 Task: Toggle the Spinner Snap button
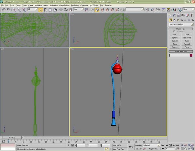pyautogui.click(x=117, y=10)
